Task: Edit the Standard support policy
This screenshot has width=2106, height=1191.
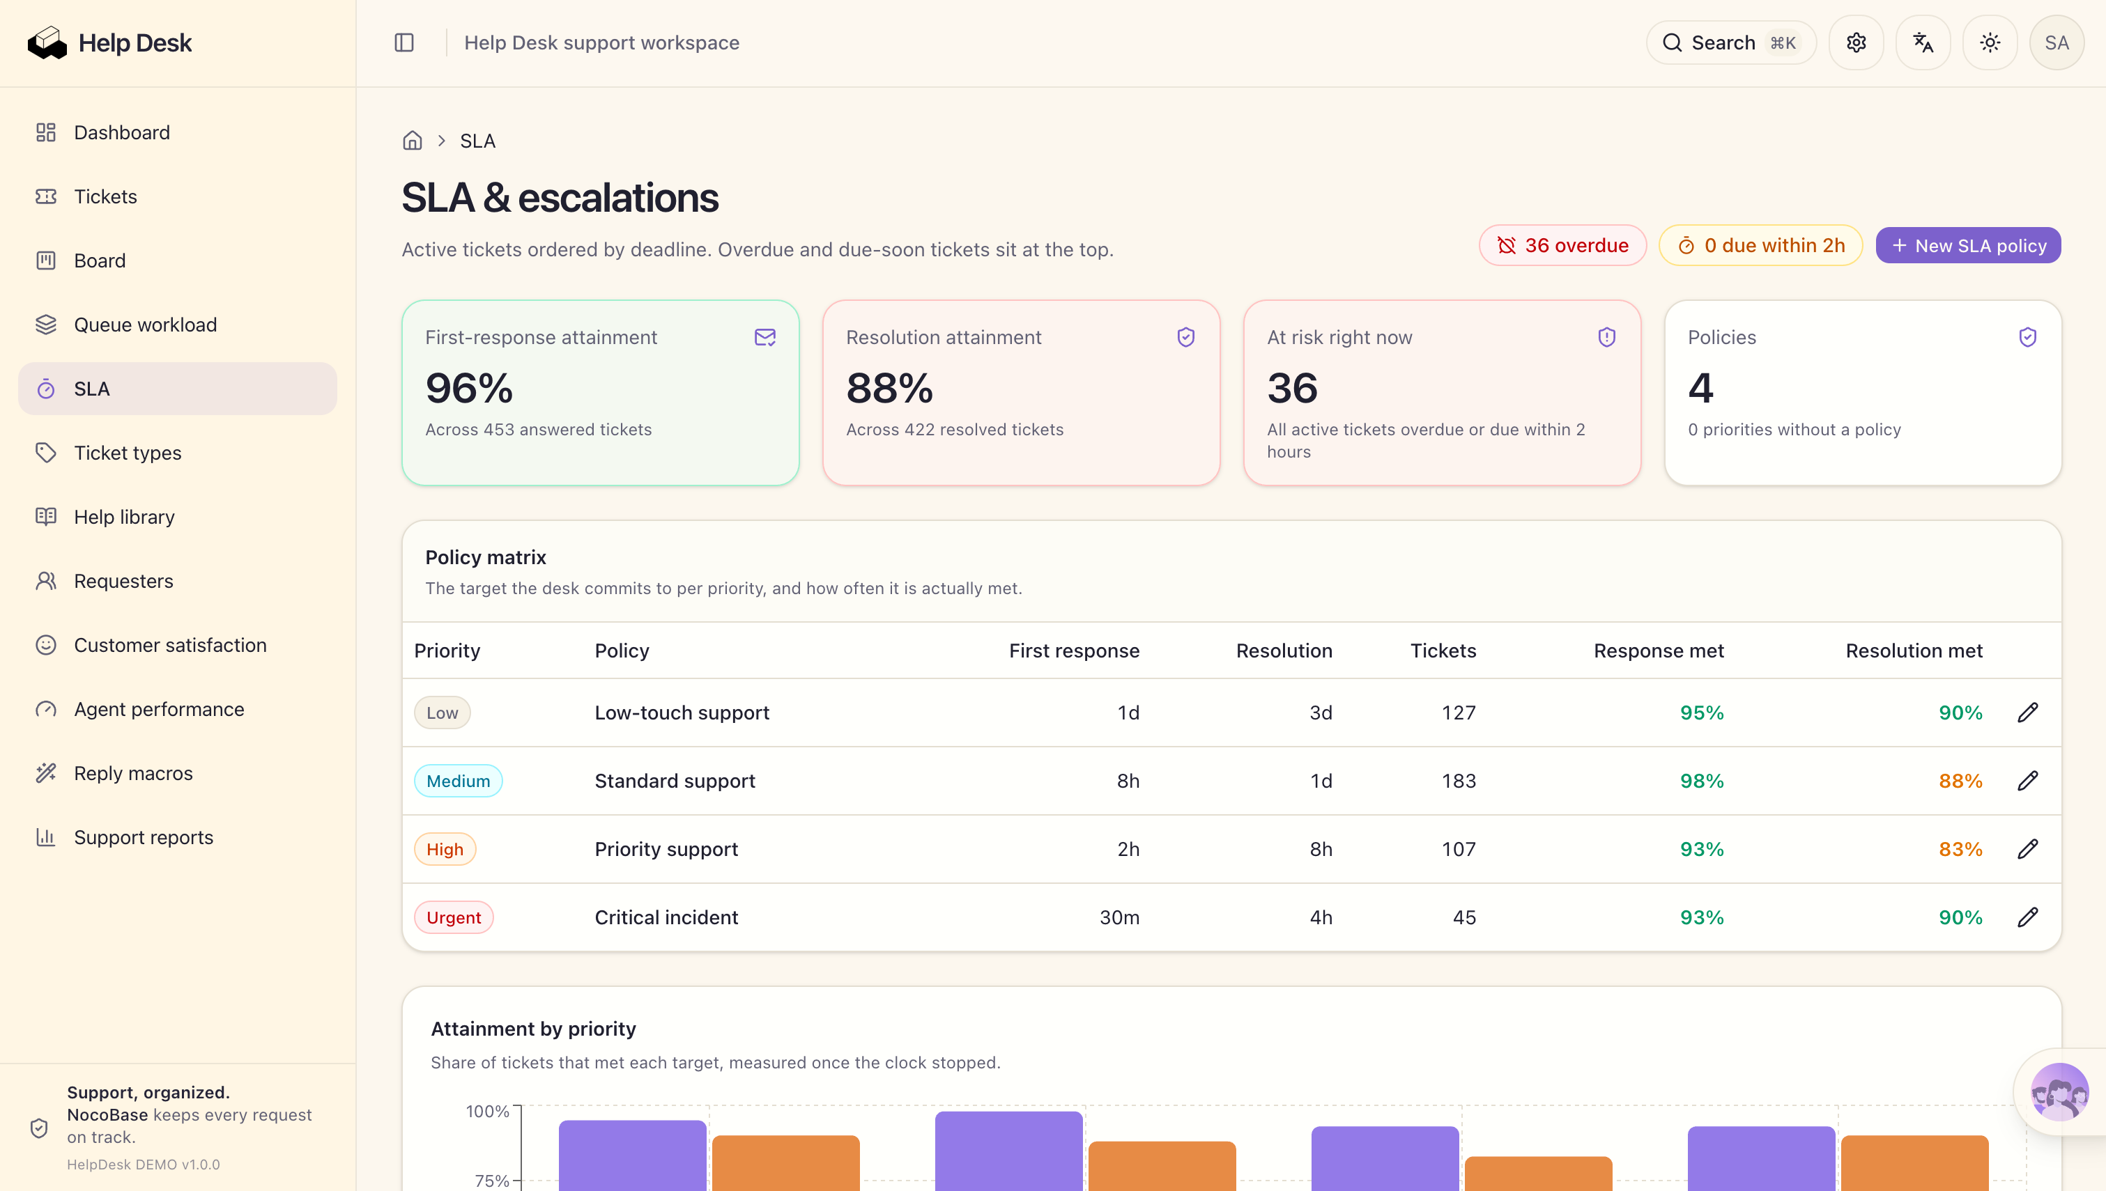Action: [x=2027, y=781]
